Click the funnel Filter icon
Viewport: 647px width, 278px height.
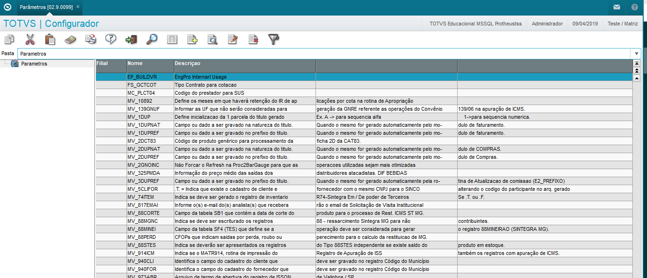coord(274,40)
